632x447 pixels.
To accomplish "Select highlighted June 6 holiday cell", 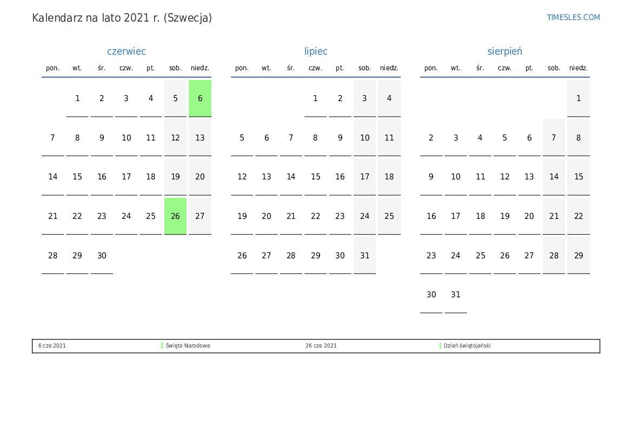I will 200,98.
